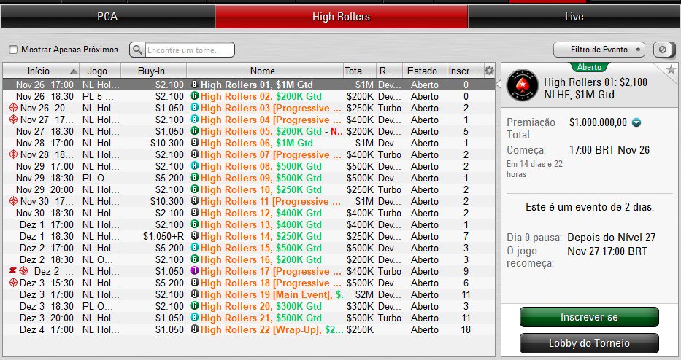Select High Rollers 06, $1M Gtd row

249,143
